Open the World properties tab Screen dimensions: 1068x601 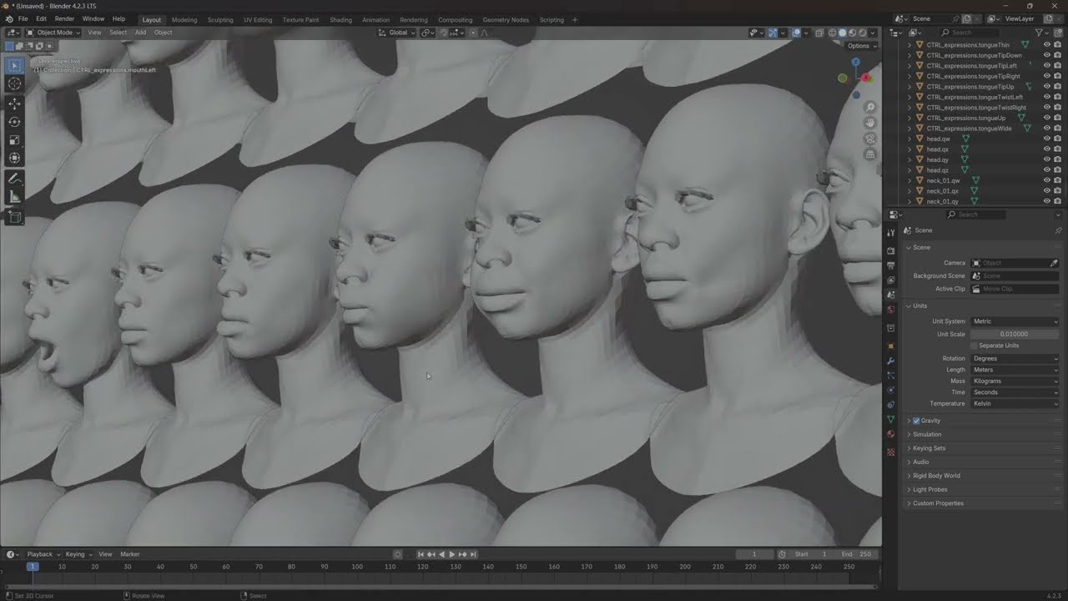(x=891, y=309)
